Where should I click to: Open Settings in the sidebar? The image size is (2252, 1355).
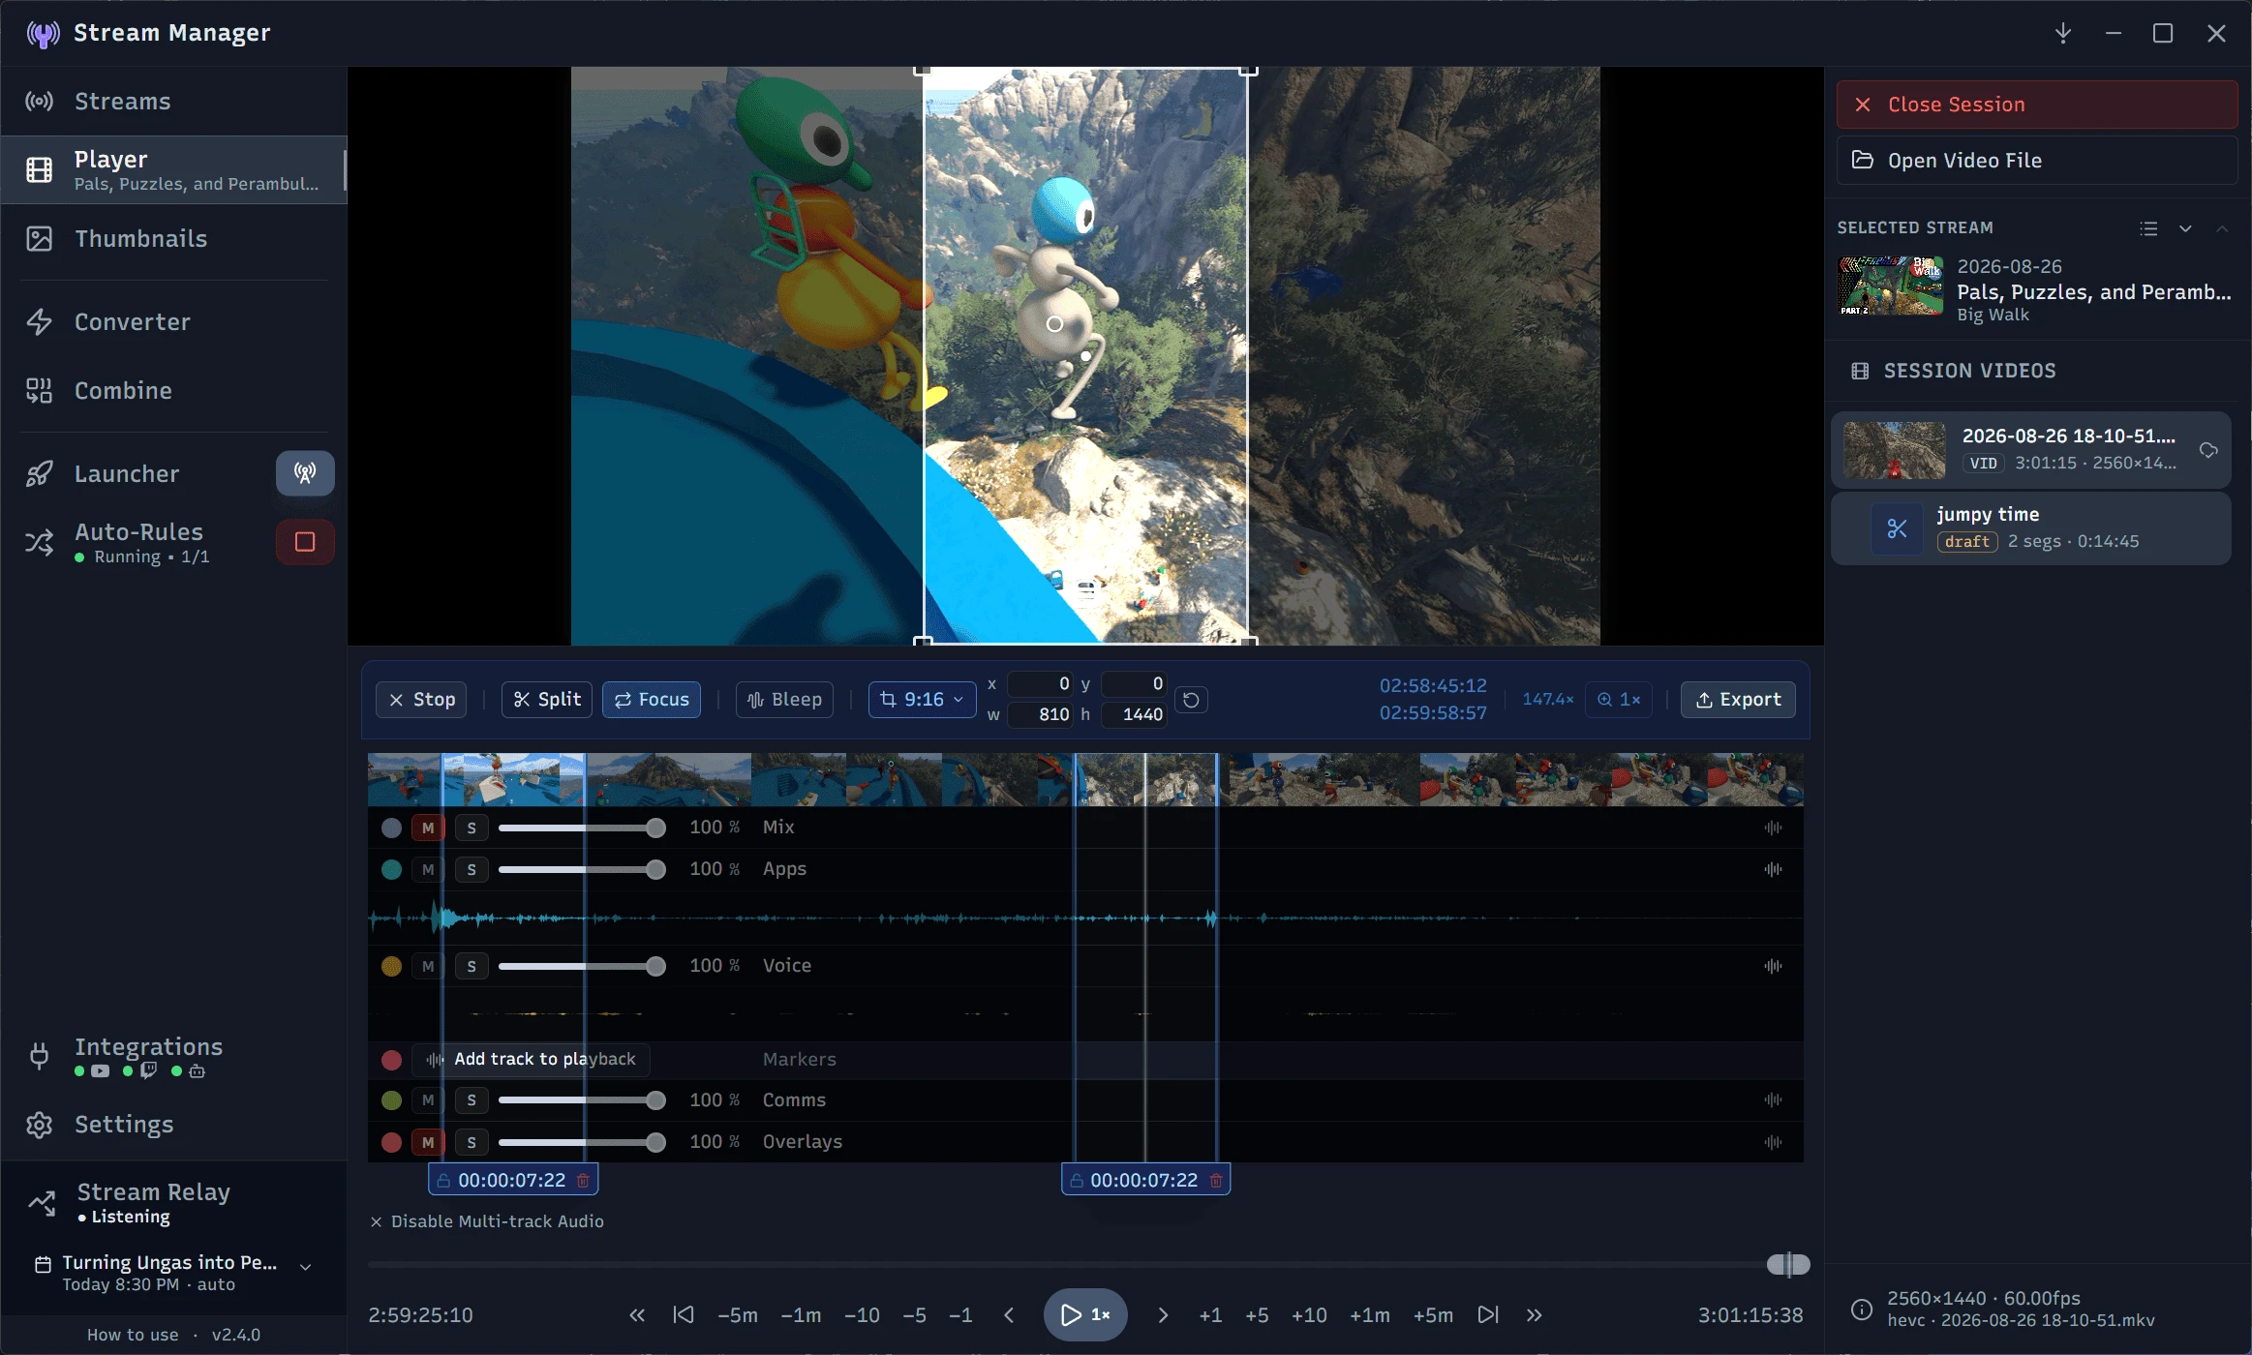pyautogui.click(x=173, y=1125)
